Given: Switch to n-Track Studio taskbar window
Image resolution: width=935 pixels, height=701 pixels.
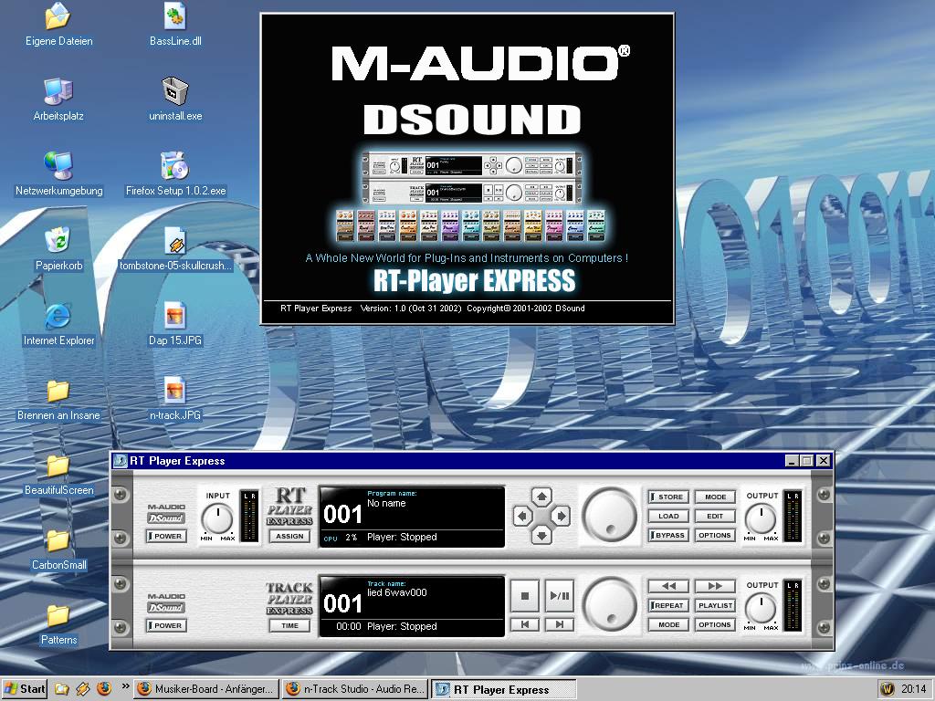Looking at the screenshot, I should pyautogui.click(x=355, y=688).
